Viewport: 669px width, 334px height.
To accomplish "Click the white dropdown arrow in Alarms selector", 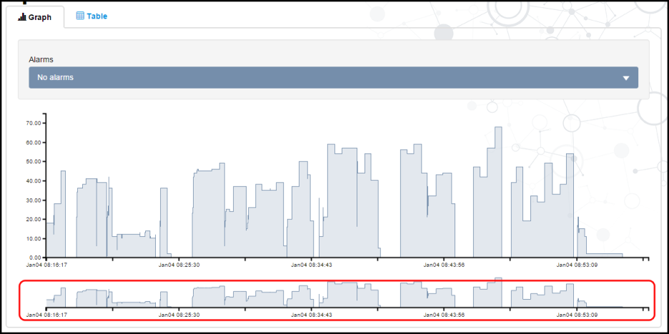I will [626, 78].
